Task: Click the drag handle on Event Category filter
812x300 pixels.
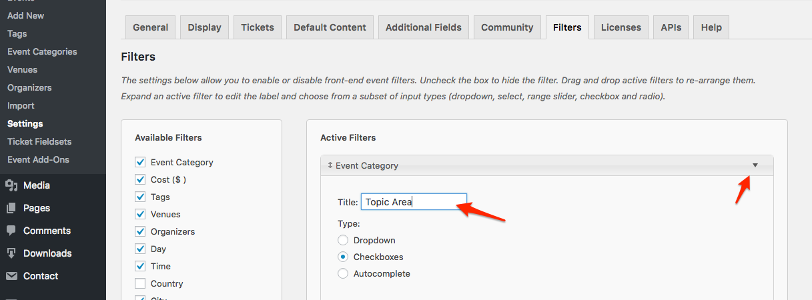Action: coord(330,165)
